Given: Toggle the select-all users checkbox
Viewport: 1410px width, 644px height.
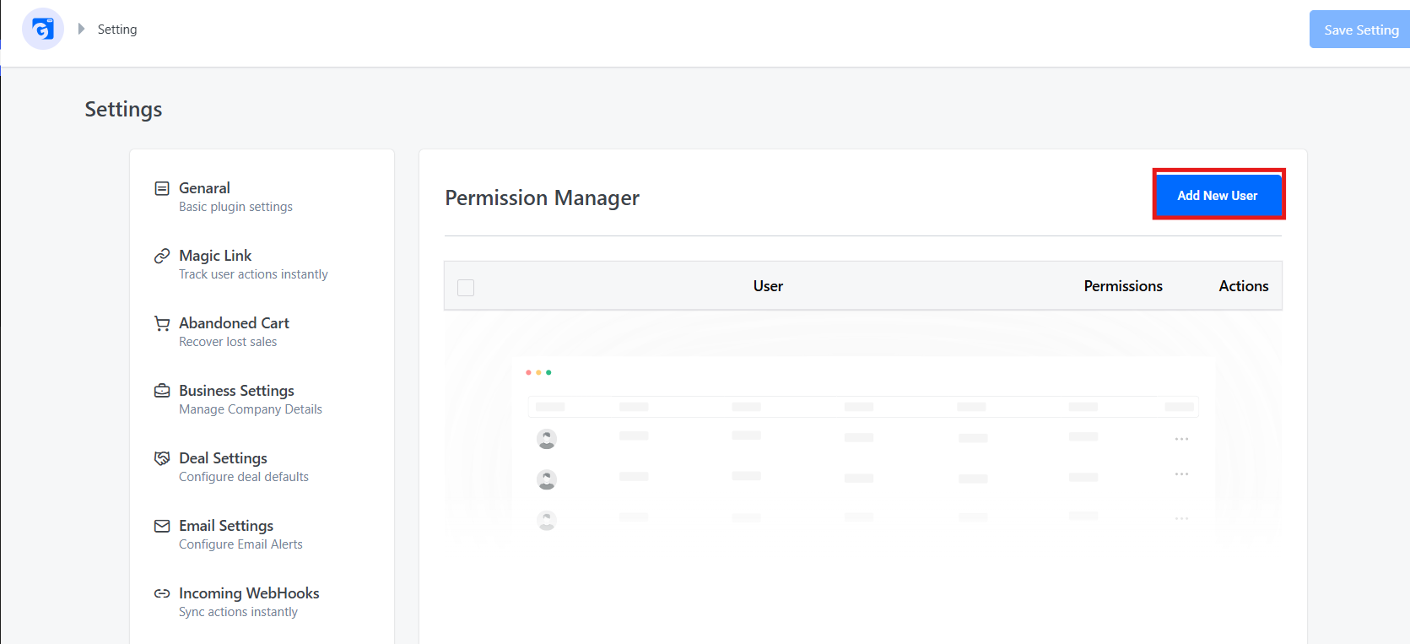Looking at the screenshot, I should (x=466, y=288).
